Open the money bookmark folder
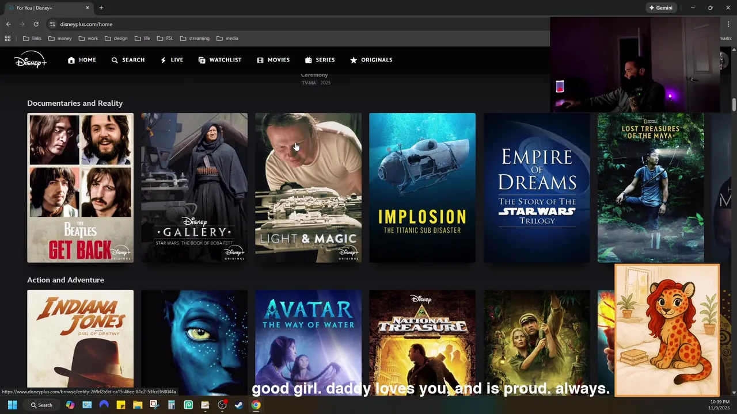Image resolution: width=737 pixels, height=414 pixels. tap(60, 39)
